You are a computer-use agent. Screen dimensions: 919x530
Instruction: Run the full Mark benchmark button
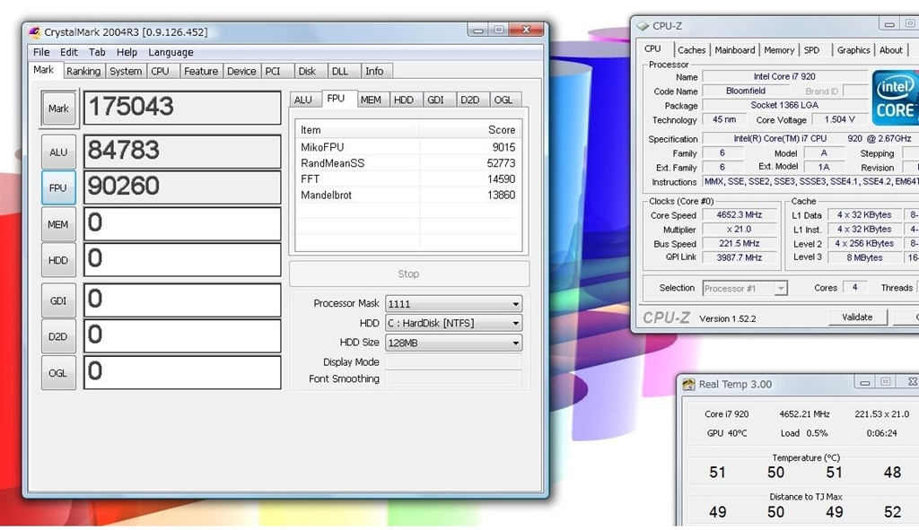(58, 109)
